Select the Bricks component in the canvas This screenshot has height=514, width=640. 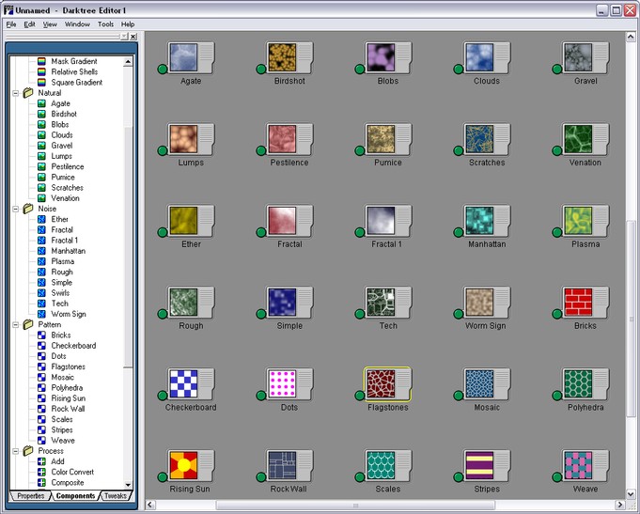(x=585, y=303)
